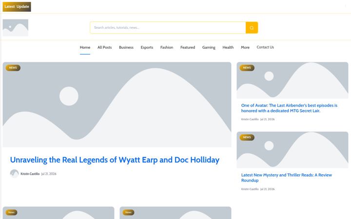Click News tag on bottom-left card
Viewport: 351px width, 219px height.
pos(11,212)
